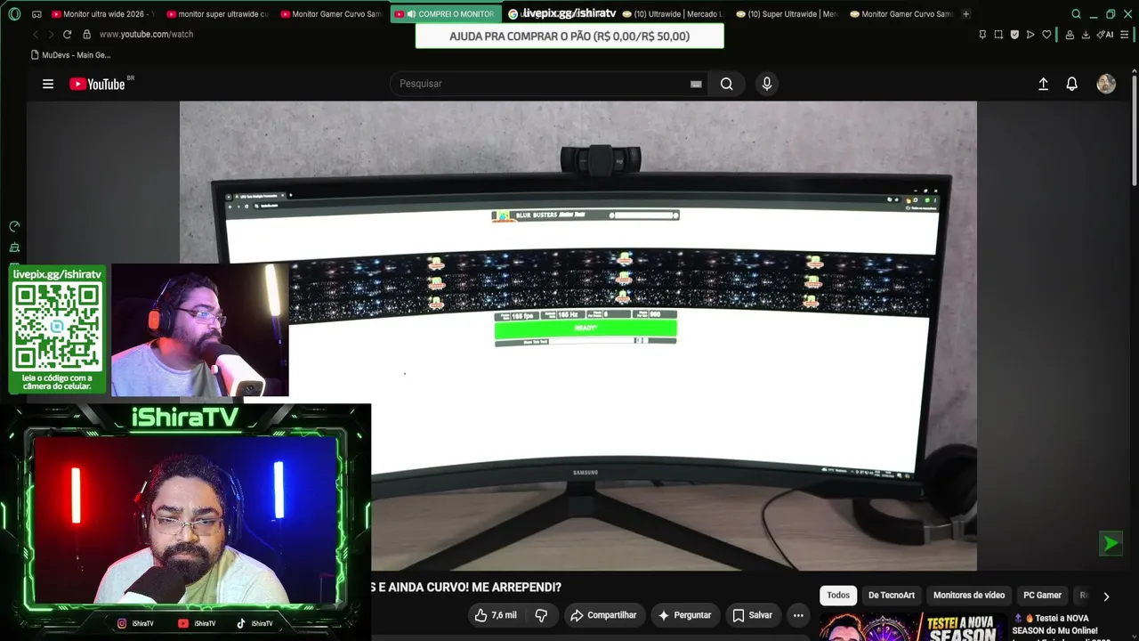Open 'Testei a NOVA SEASON' recommended video thumbnail

tap(912, 627)
